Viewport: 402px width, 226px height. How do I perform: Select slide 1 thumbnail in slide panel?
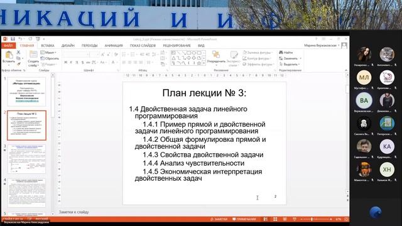click(x=26, y=92)
